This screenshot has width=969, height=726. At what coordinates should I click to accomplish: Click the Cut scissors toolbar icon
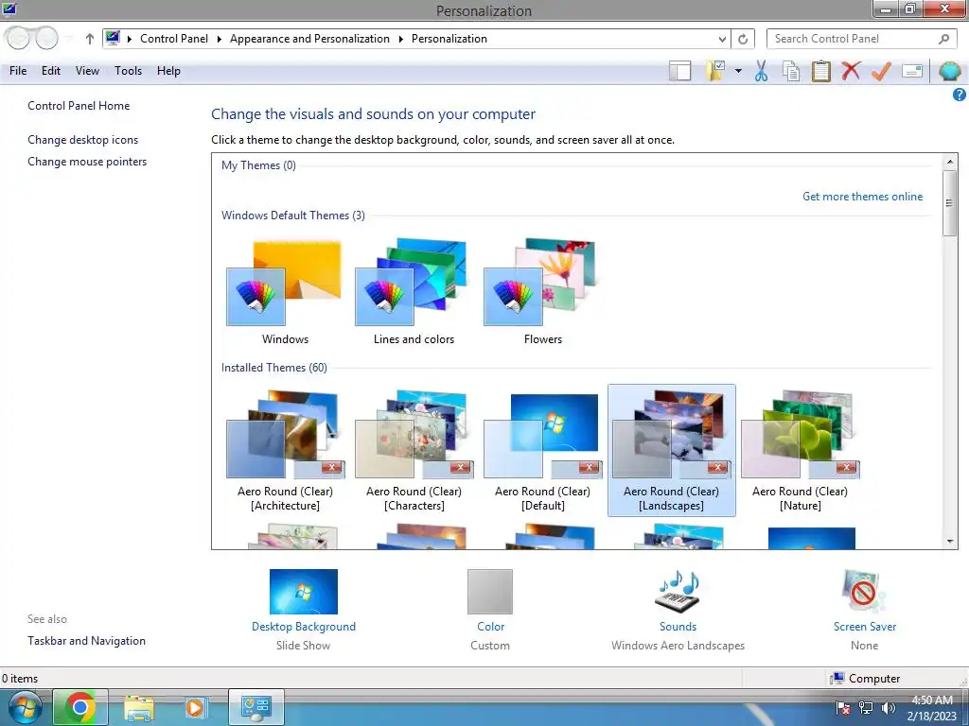[x=761, y=71]
